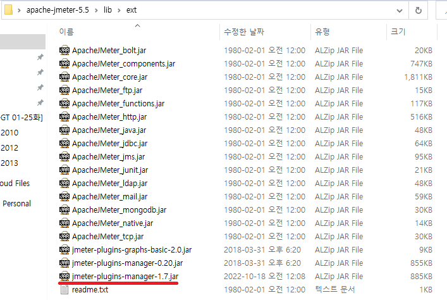The width and height of the screenshot is (447, 300).
Task: Select file name ApacheJMeter_java.jar
Action: pos(109,130)
